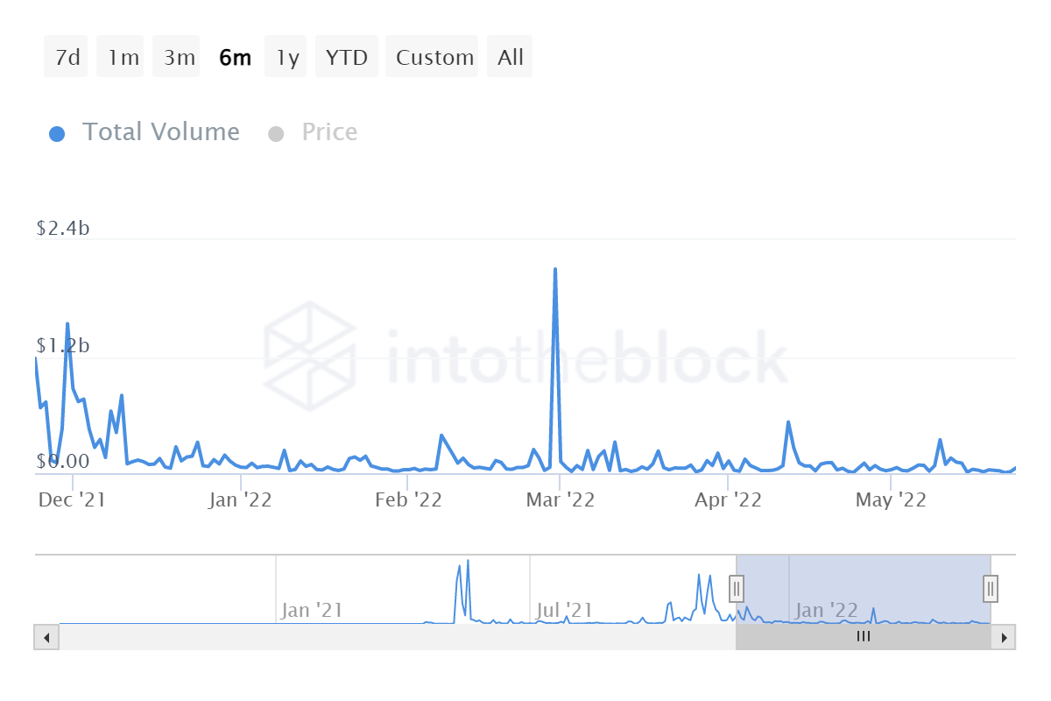The height and width of the screenshot is (701, 1051).
Task: Select the 1m time range
Action: pyautogui.click(x=122, y=58)
